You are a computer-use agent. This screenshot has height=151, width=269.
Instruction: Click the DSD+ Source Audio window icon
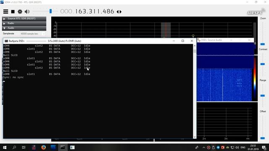[199, 40]
